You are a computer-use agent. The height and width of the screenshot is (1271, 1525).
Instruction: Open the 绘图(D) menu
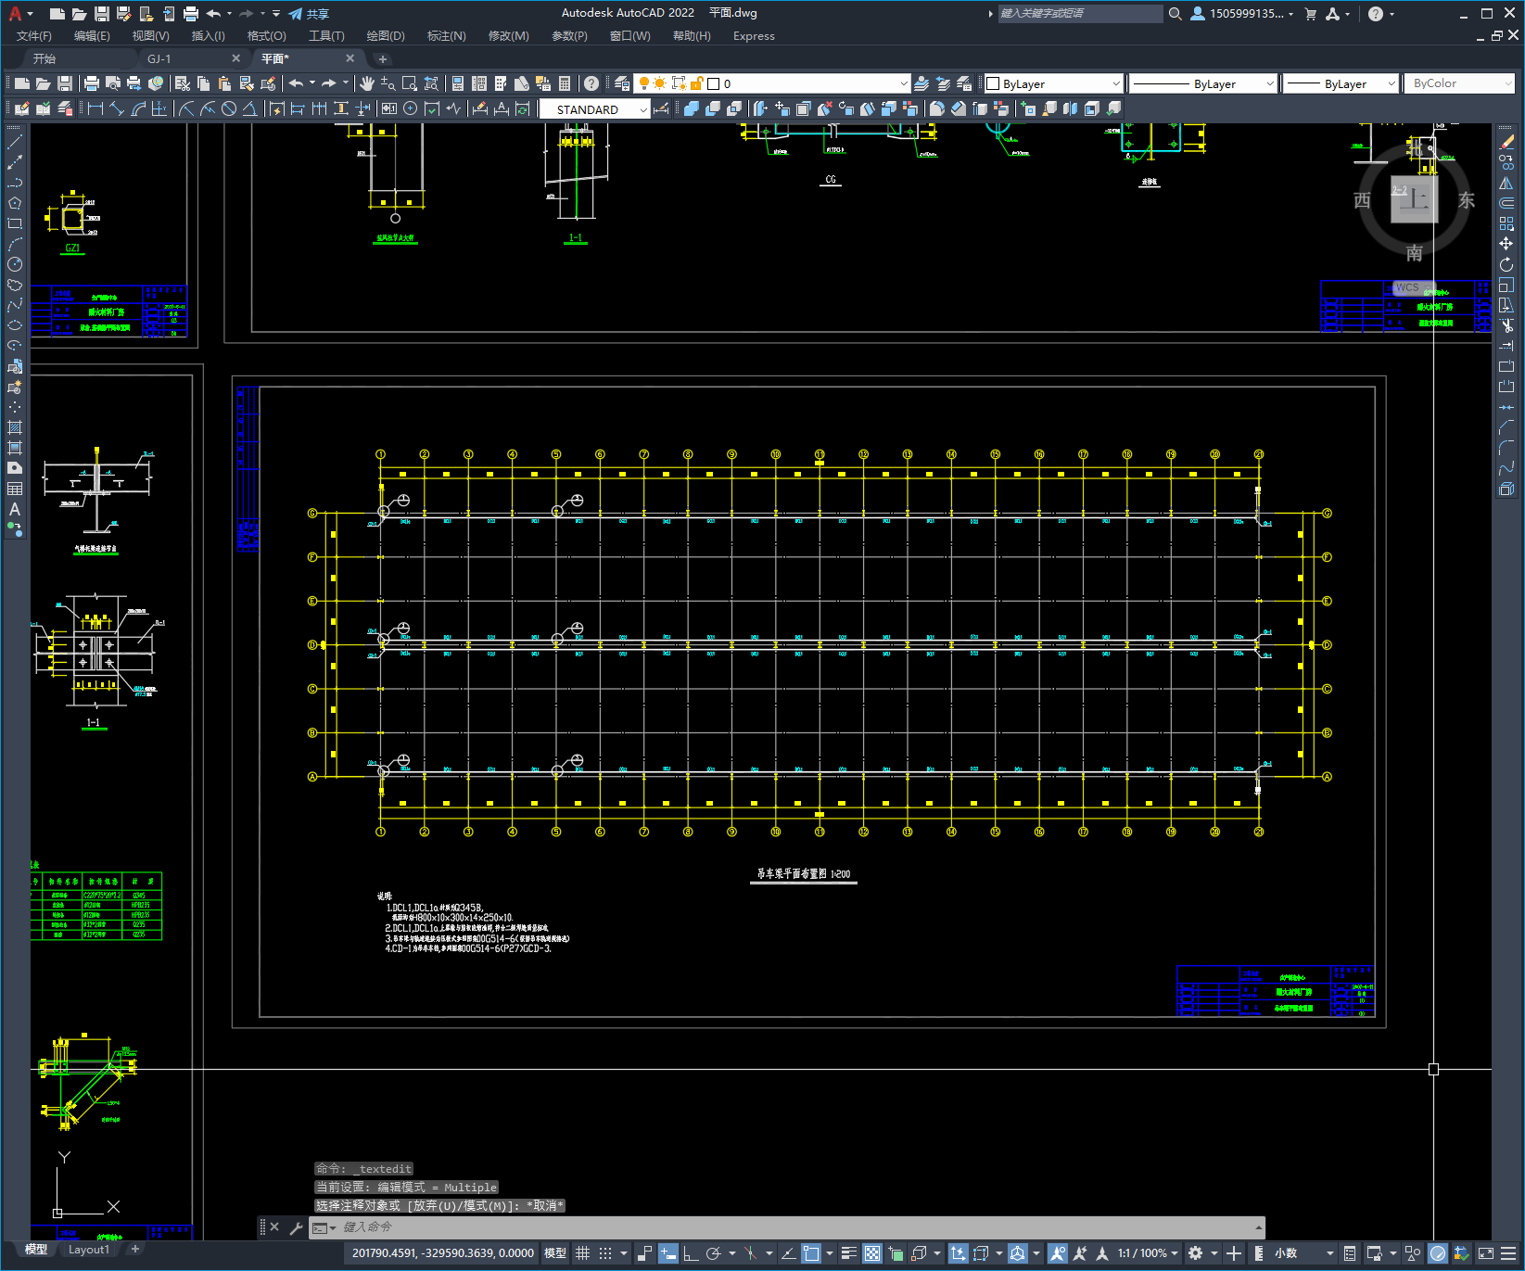[386, 36]
